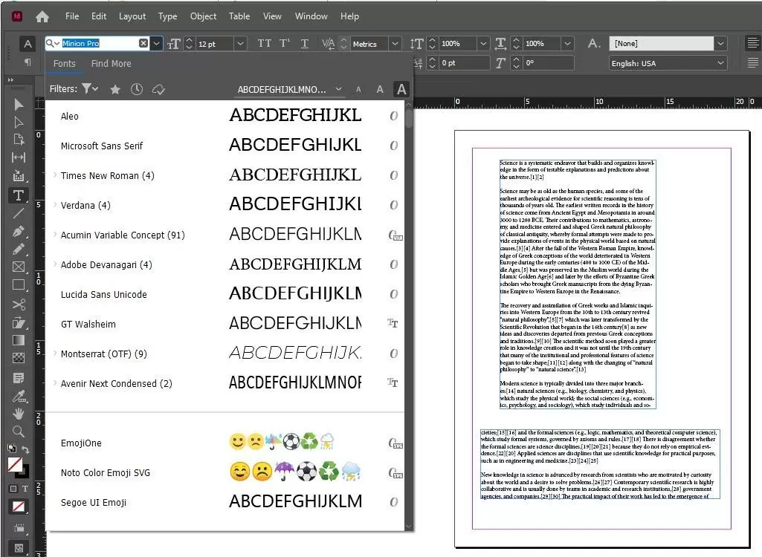This screenshot has height=557, width=762.
Task: Show recently added fonts filter
Action: pyautogui.click(x=137, y=89)
